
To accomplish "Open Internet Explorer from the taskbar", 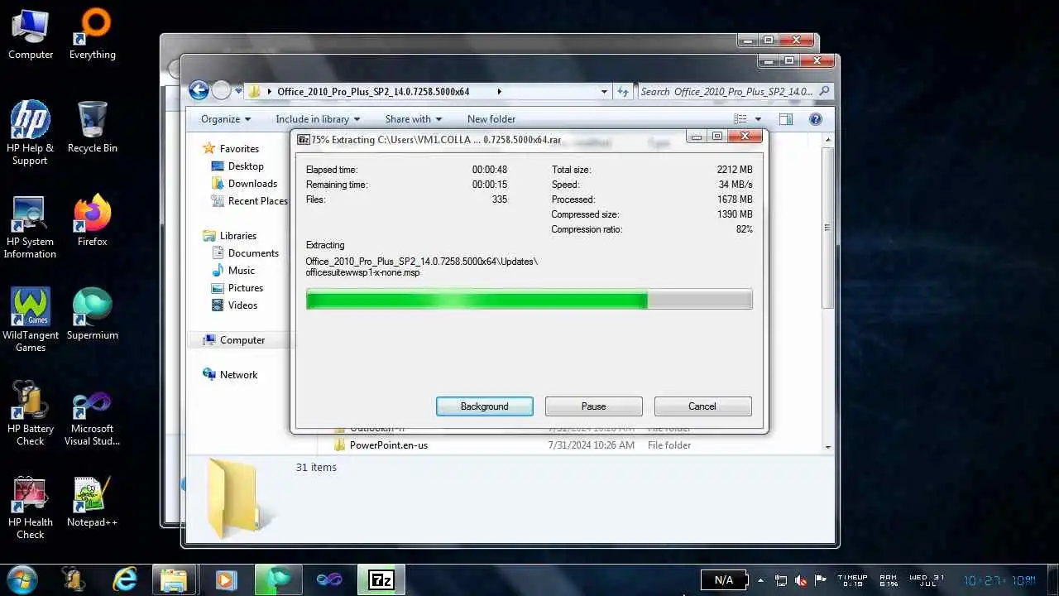I will coord(125,579).
